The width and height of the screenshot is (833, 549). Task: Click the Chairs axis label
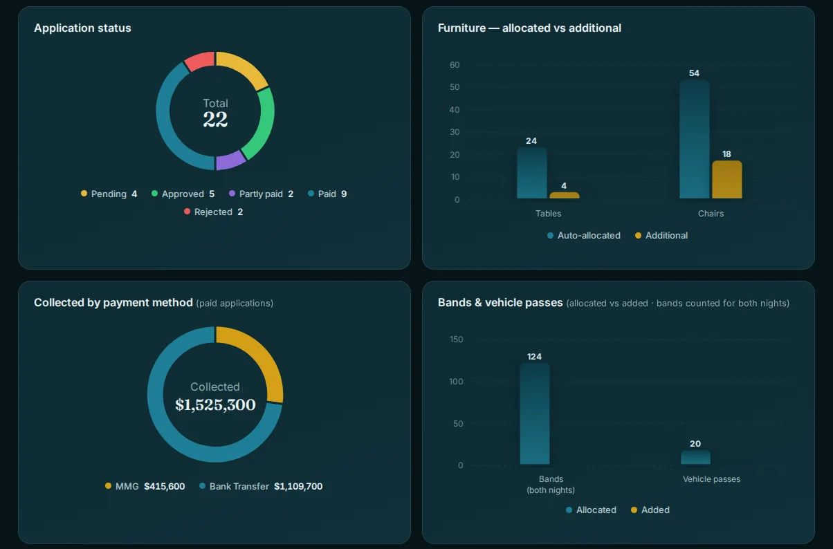point(711,214)
